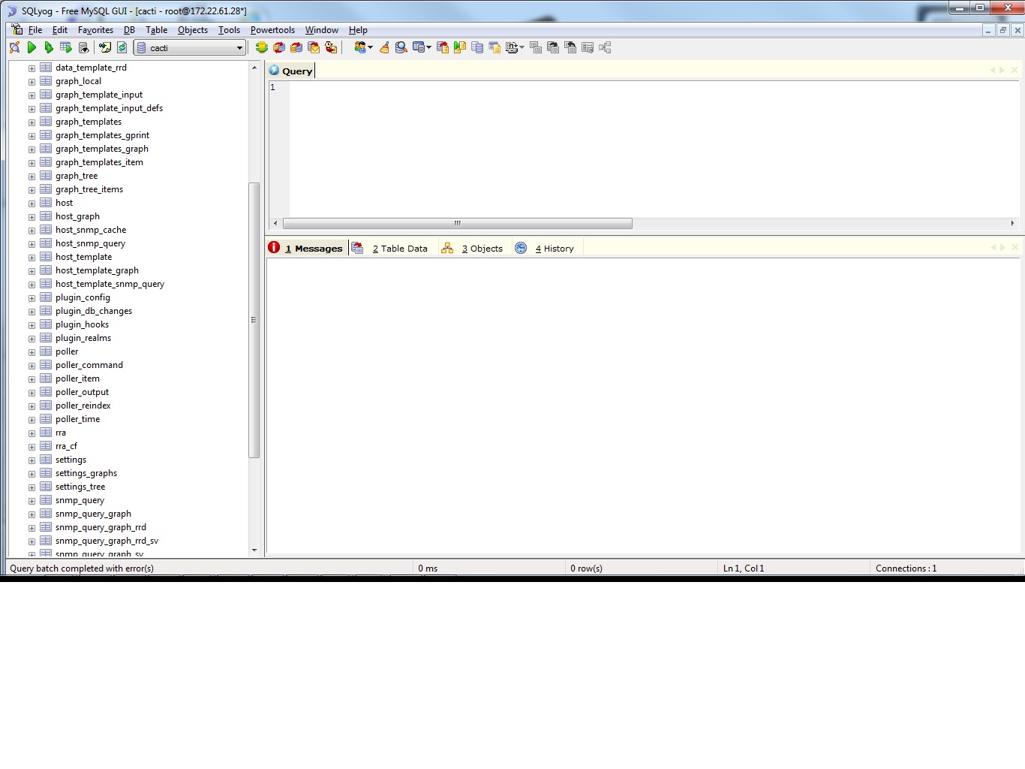Expand the graph_templates table node
Viewport: 1025px width, 769px height.
click(32, 122)
